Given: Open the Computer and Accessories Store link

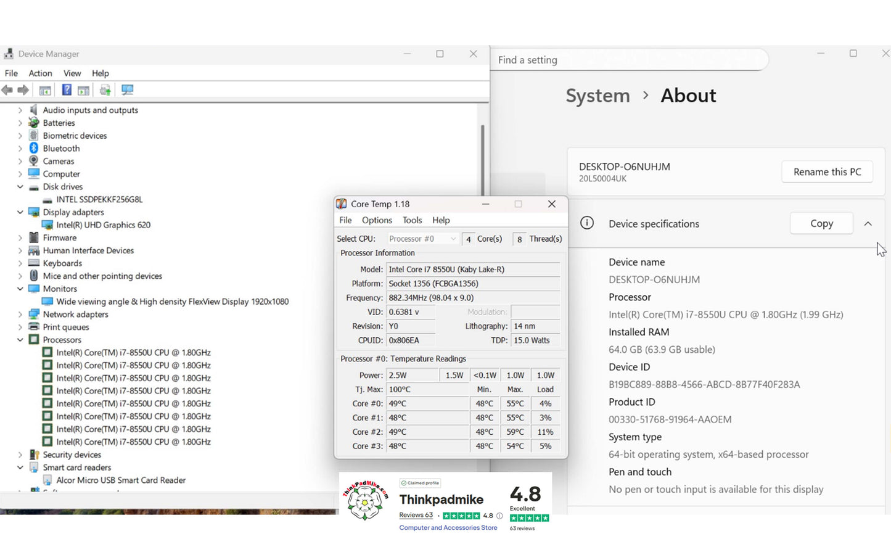Looking at the screenshot, I should click(448, 528).
